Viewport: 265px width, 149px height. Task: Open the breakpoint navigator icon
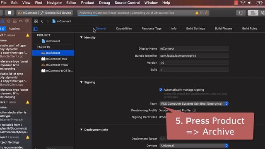tap(21, 21)
